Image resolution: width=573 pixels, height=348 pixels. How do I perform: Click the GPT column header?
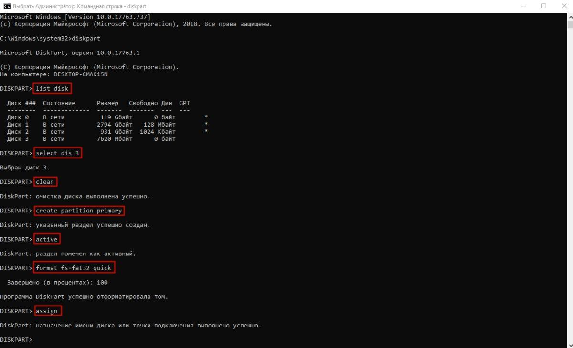[x=184, y=103]
